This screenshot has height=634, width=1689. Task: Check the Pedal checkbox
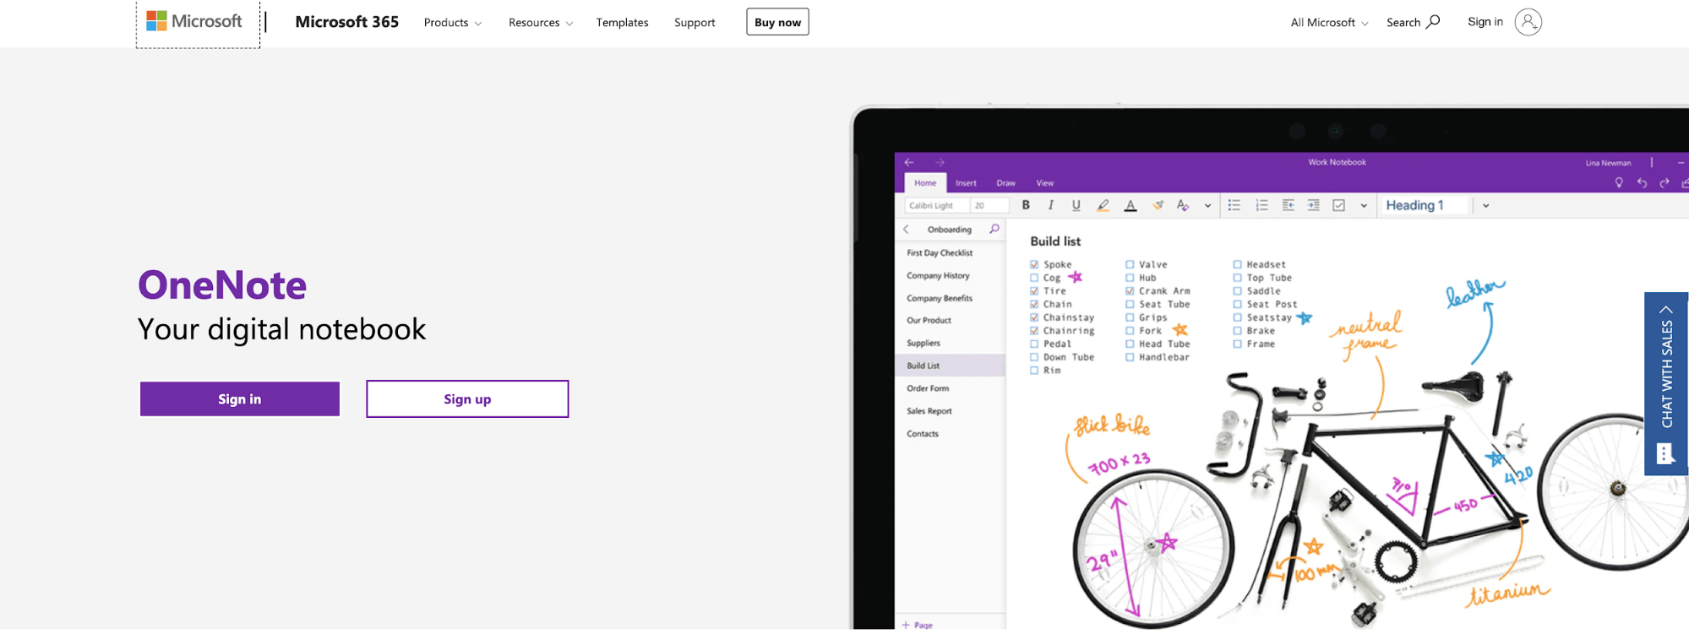click(x=1034, y=344)
